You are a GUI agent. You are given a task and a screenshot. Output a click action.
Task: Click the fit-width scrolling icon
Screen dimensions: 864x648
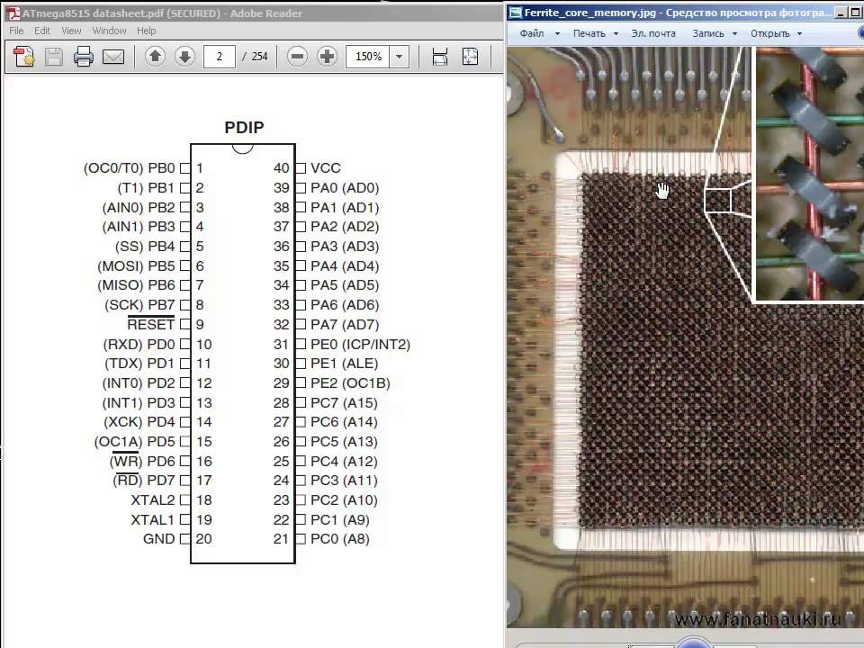(440, 56)
